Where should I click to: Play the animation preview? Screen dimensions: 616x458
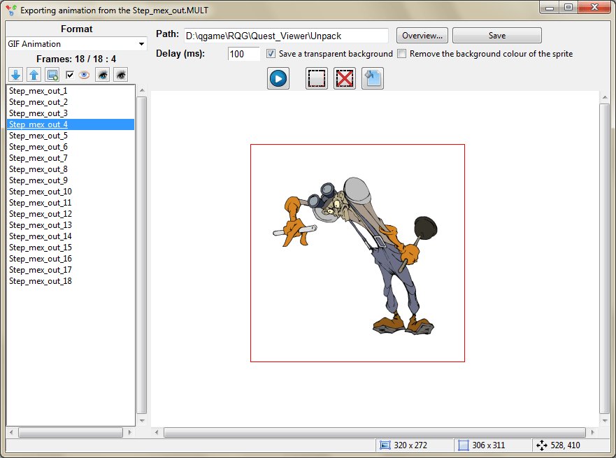(278, 78)
